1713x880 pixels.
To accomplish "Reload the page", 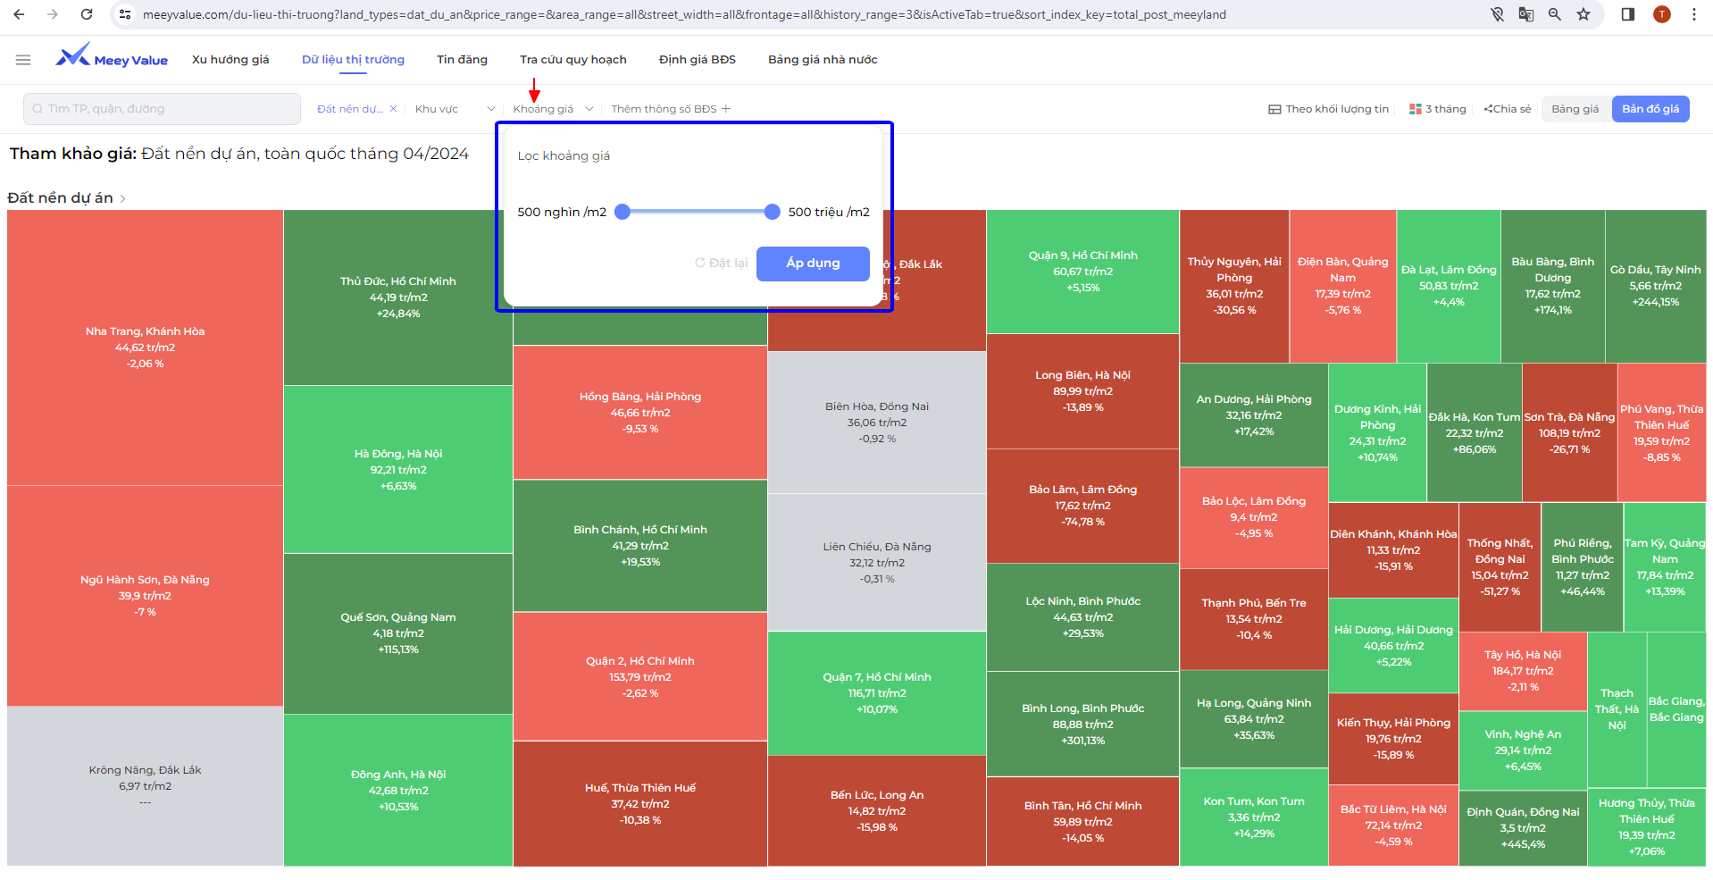I will [87, 14].
